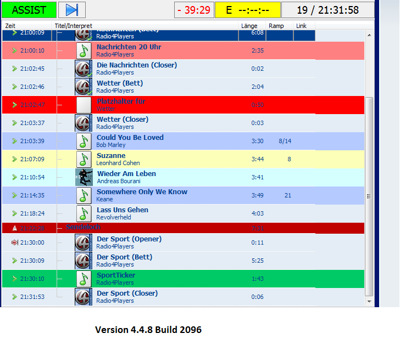The image size is (400, 356).
Task: Click the Radio4Players logo for Der Sport (Opener)
Action: [84, 242]
